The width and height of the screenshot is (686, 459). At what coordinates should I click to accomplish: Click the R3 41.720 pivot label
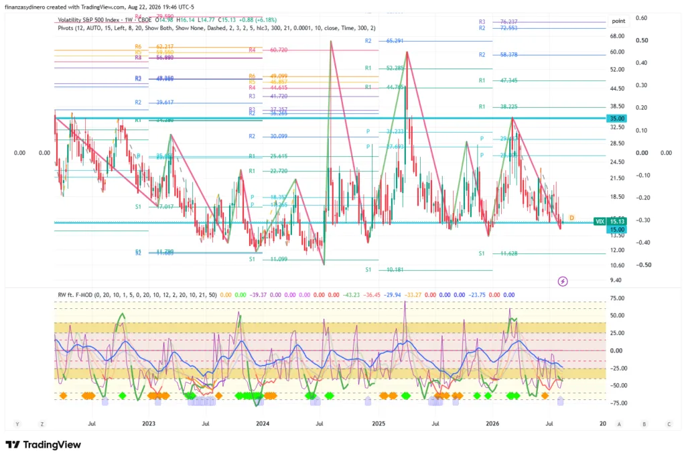click(268, 96)
